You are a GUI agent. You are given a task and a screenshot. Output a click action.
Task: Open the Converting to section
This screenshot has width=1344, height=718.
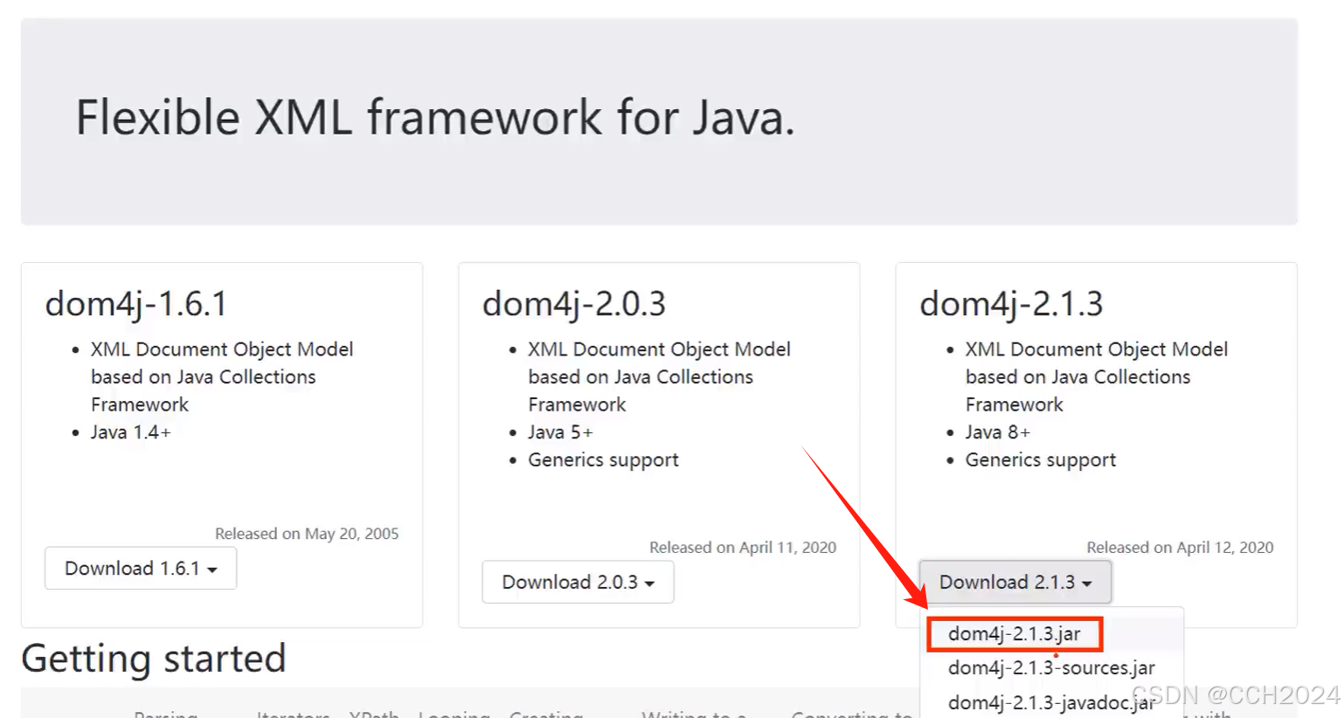click(x=852, y=714)
